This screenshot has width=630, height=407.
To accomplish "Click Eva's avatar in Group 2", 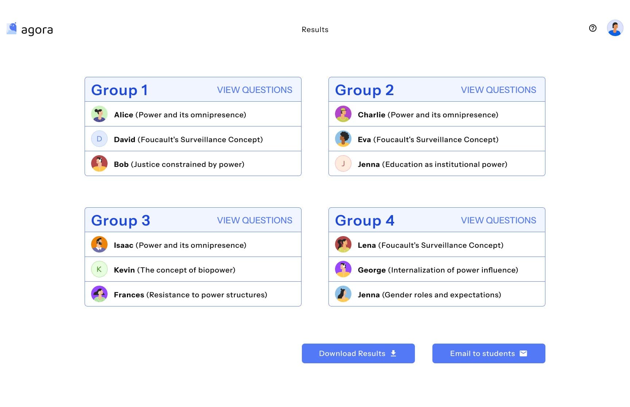I will [343, 139].
